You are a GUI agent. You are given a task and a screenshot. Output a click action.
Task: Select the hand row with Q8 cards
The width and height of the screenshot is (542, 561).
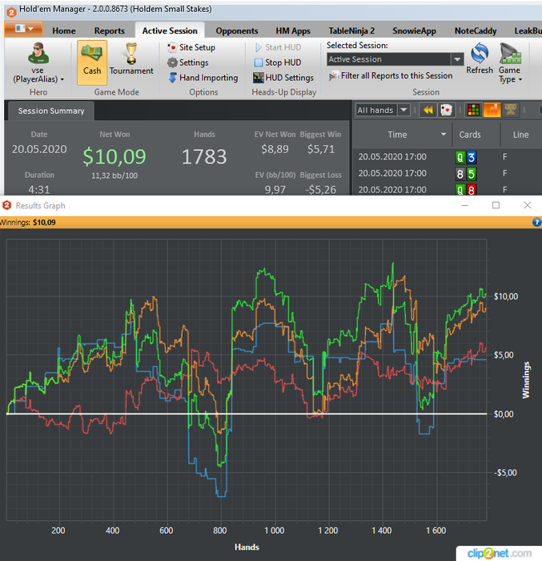(448, 189)
